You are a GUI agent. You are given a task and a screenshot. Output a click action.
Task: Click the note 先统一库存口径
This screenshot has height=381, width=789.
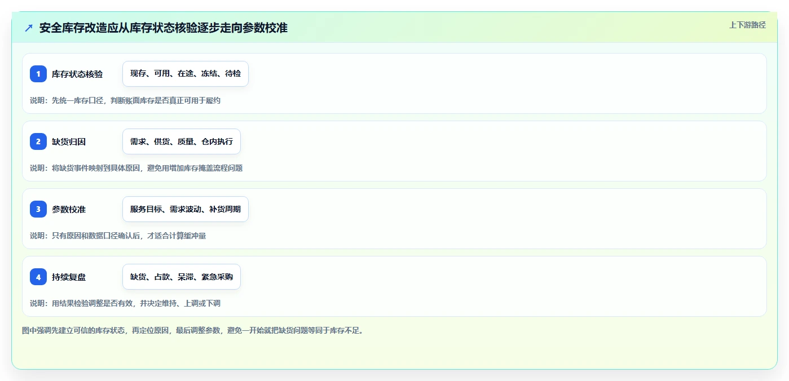point(125,100)
